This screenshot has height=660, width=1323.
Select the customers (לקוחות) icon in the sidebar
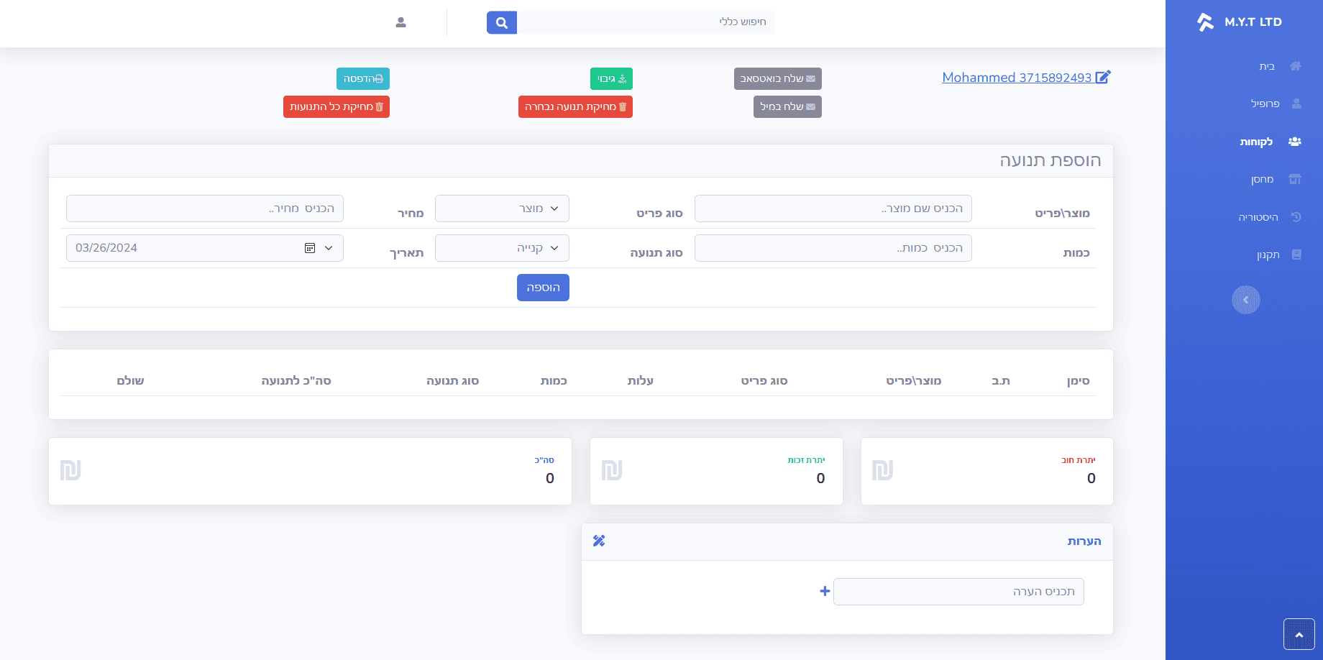[x=1295, y=142]
